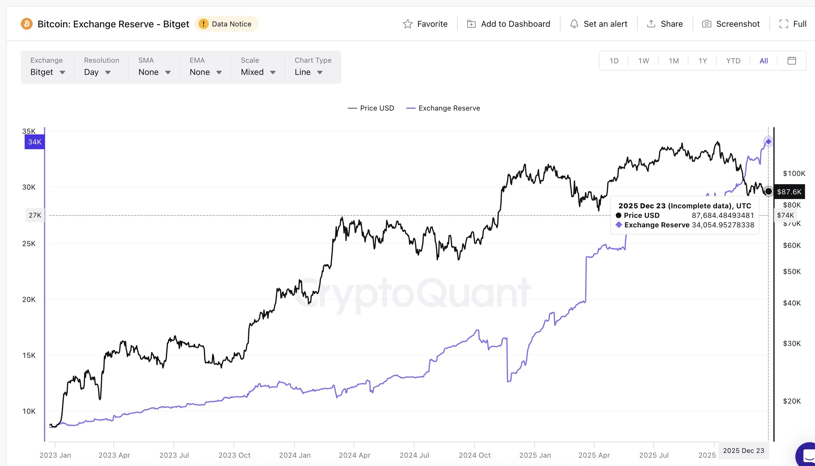Open the SMA dropdown set to None
Viewport: 815px width, 466px height.
[154, 72]
